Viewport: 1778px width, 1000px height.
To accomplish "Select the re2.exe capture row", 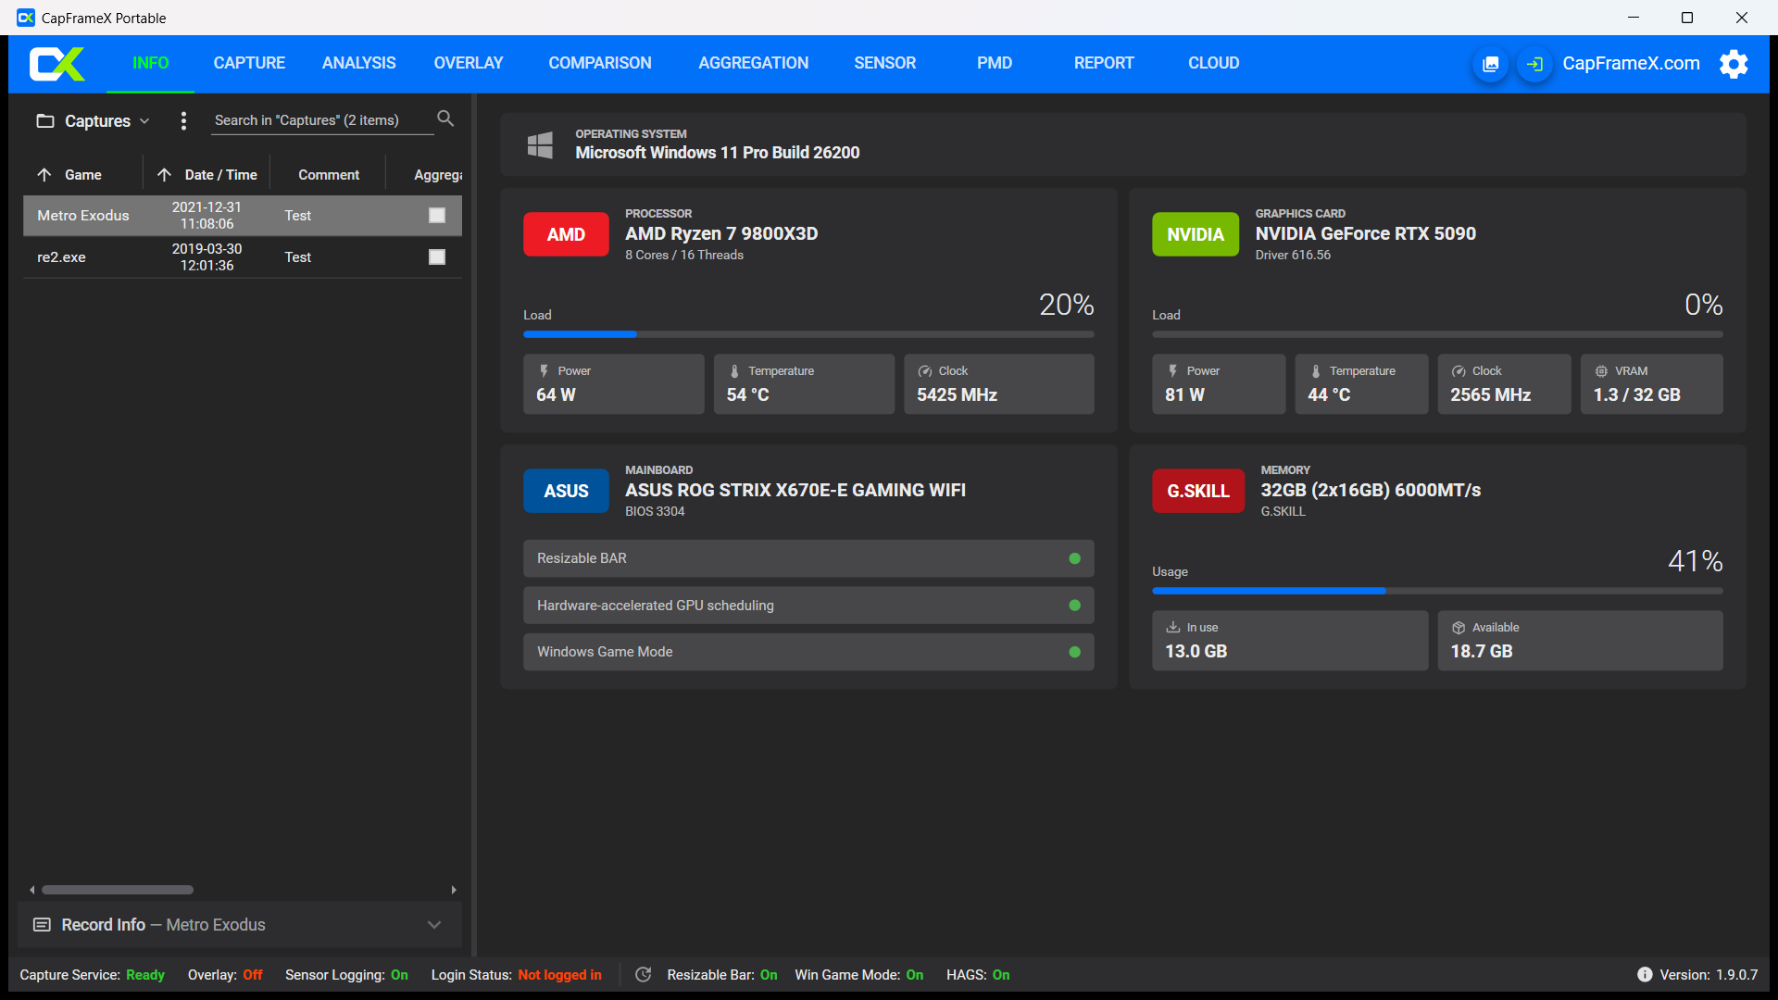I will pyautogui.click(x=243, y=256).
